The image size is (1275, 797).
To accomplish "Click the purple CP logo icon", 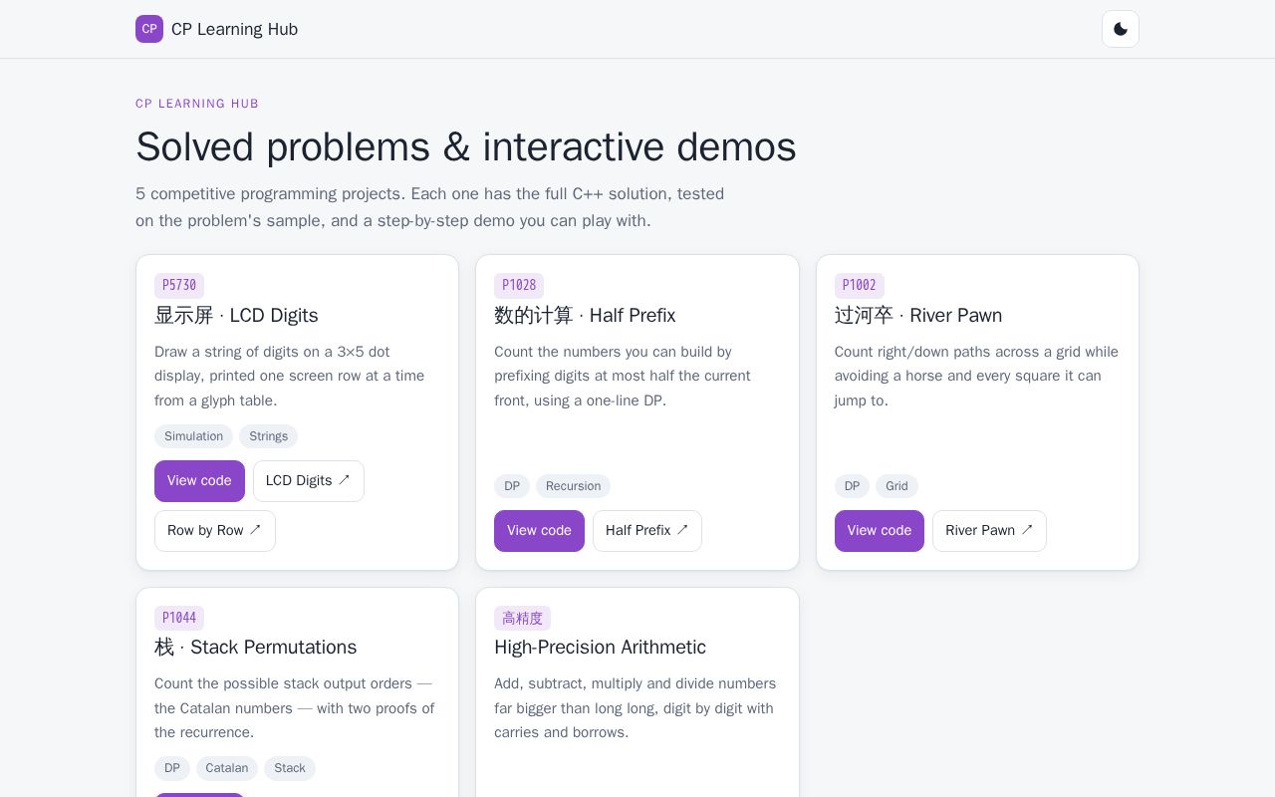I will [149, 29].
